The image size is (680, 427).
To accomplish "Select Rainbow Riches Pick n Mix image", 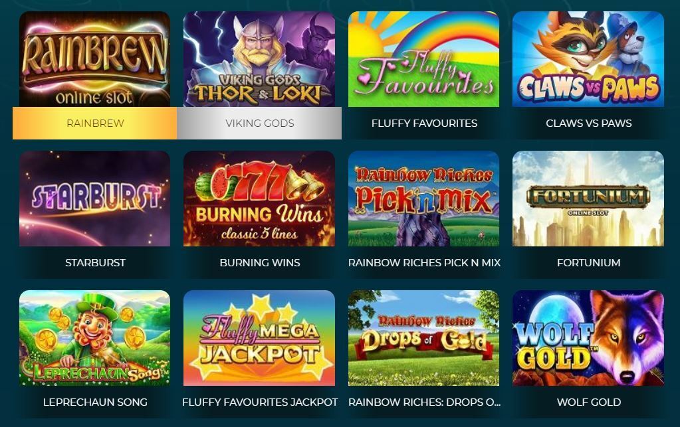I will pyautogui.click(x=423, y=199).
